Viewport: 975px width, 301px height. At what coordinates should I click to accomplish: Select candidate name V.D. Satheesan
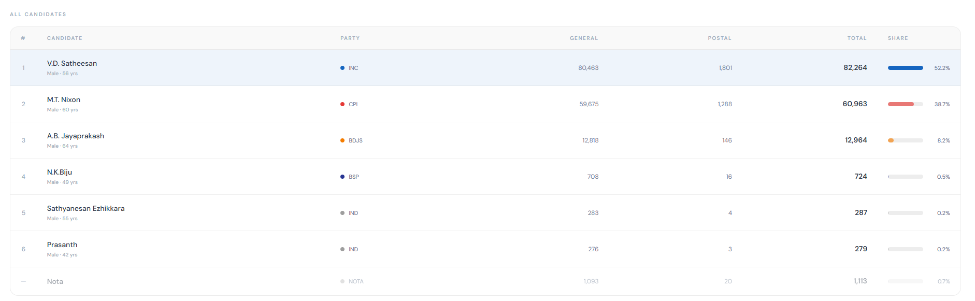pos(72,63)
